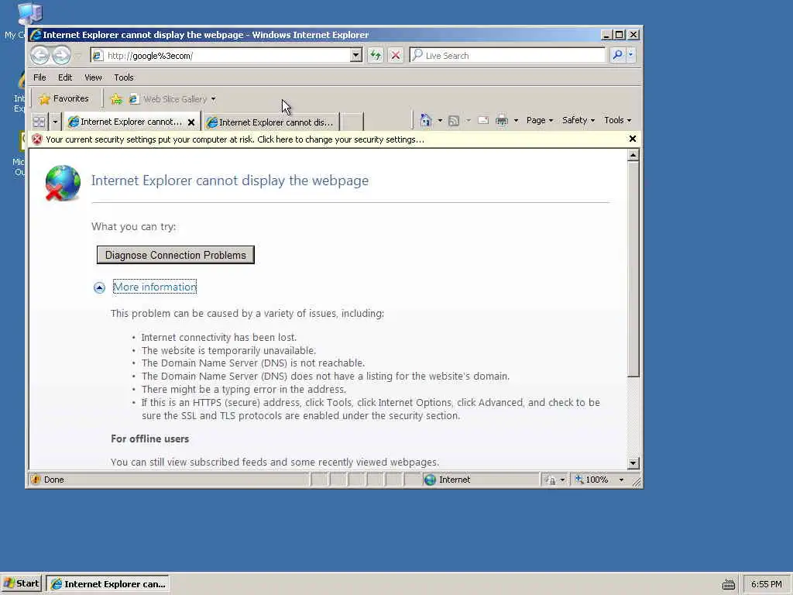Open the Safety command bar menu
Image resolution: width=793 pixels, height=595 pixels.
578,120
